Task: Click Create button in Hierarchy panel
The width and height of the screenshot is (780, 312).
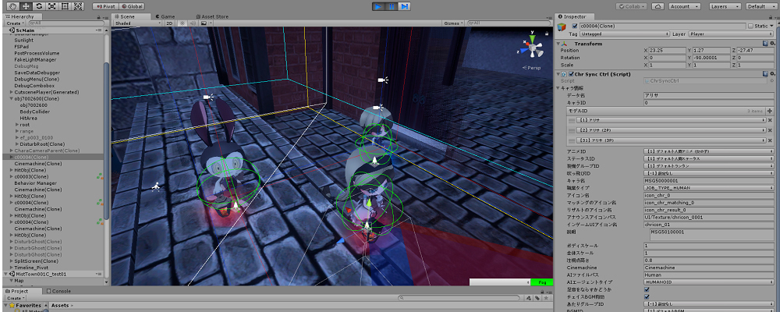Action: [14, 23]
